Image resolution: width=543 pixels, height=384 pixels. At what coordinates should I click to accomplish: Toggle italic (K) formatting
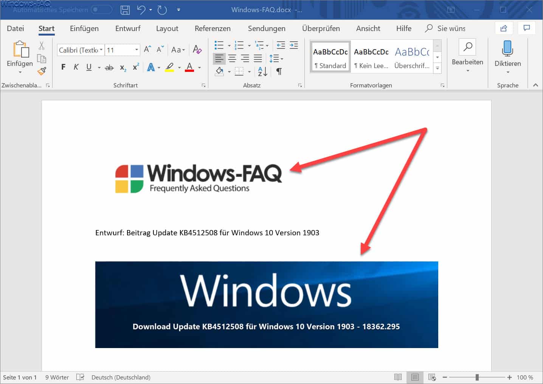click(x=76, y=67)
